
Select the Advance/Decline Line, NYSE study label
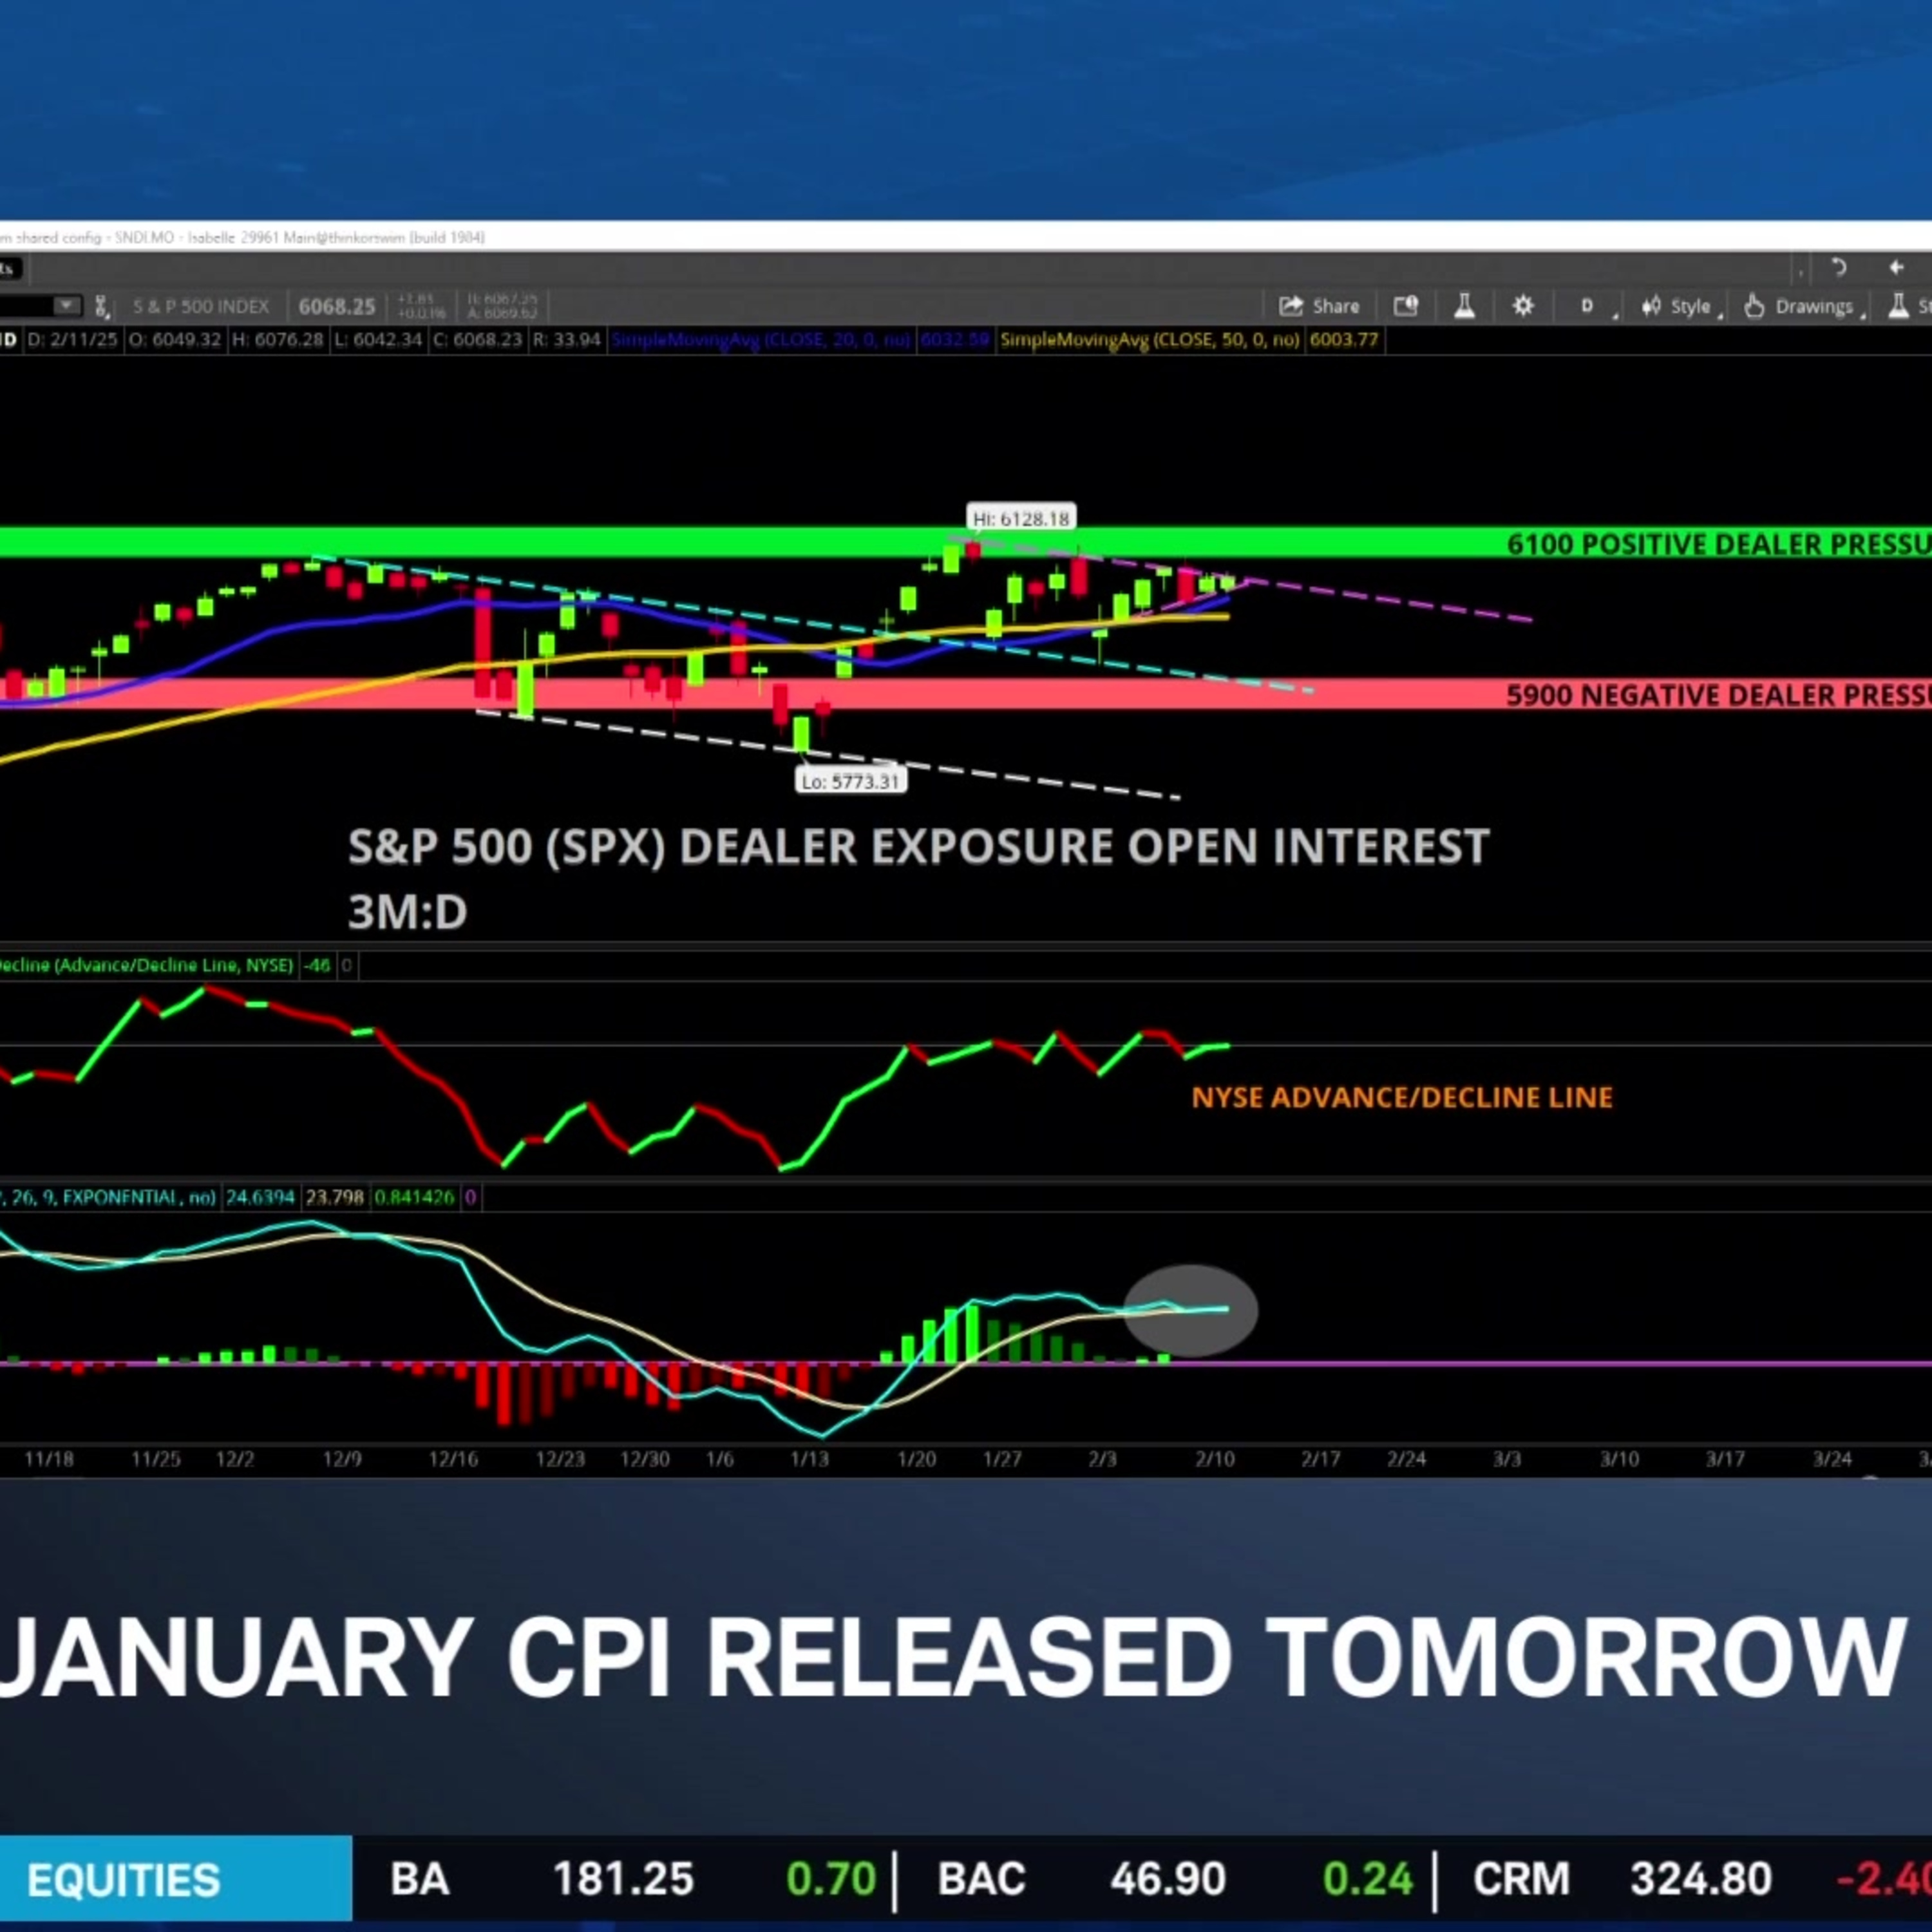tap(146, 965)
